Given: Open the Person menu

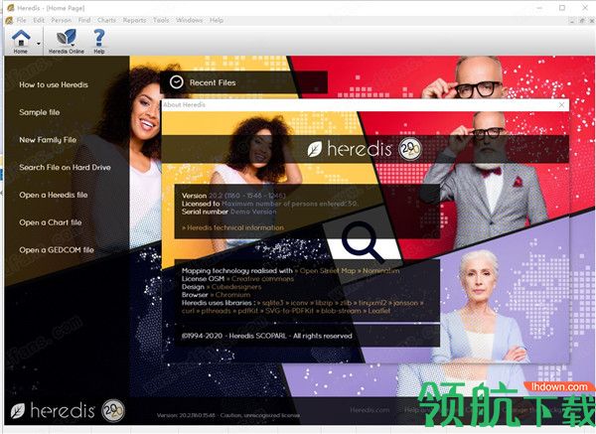Looking at the screenshot, I should coord(62,20).
